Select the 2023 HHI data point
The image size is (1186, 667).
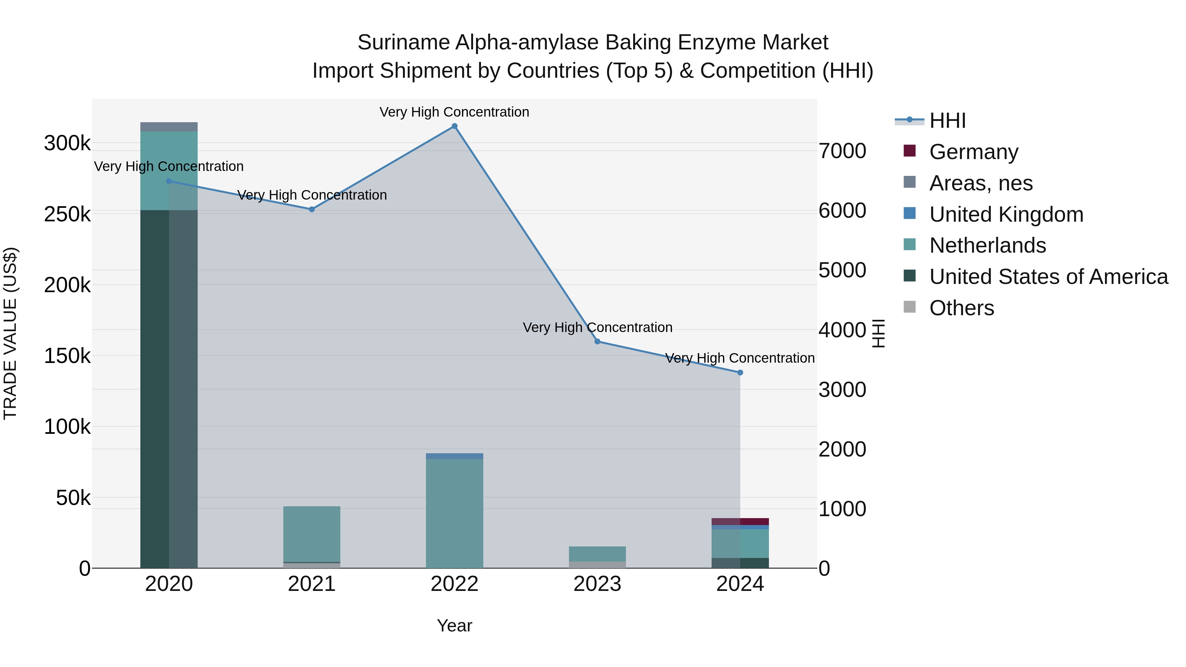597,341
